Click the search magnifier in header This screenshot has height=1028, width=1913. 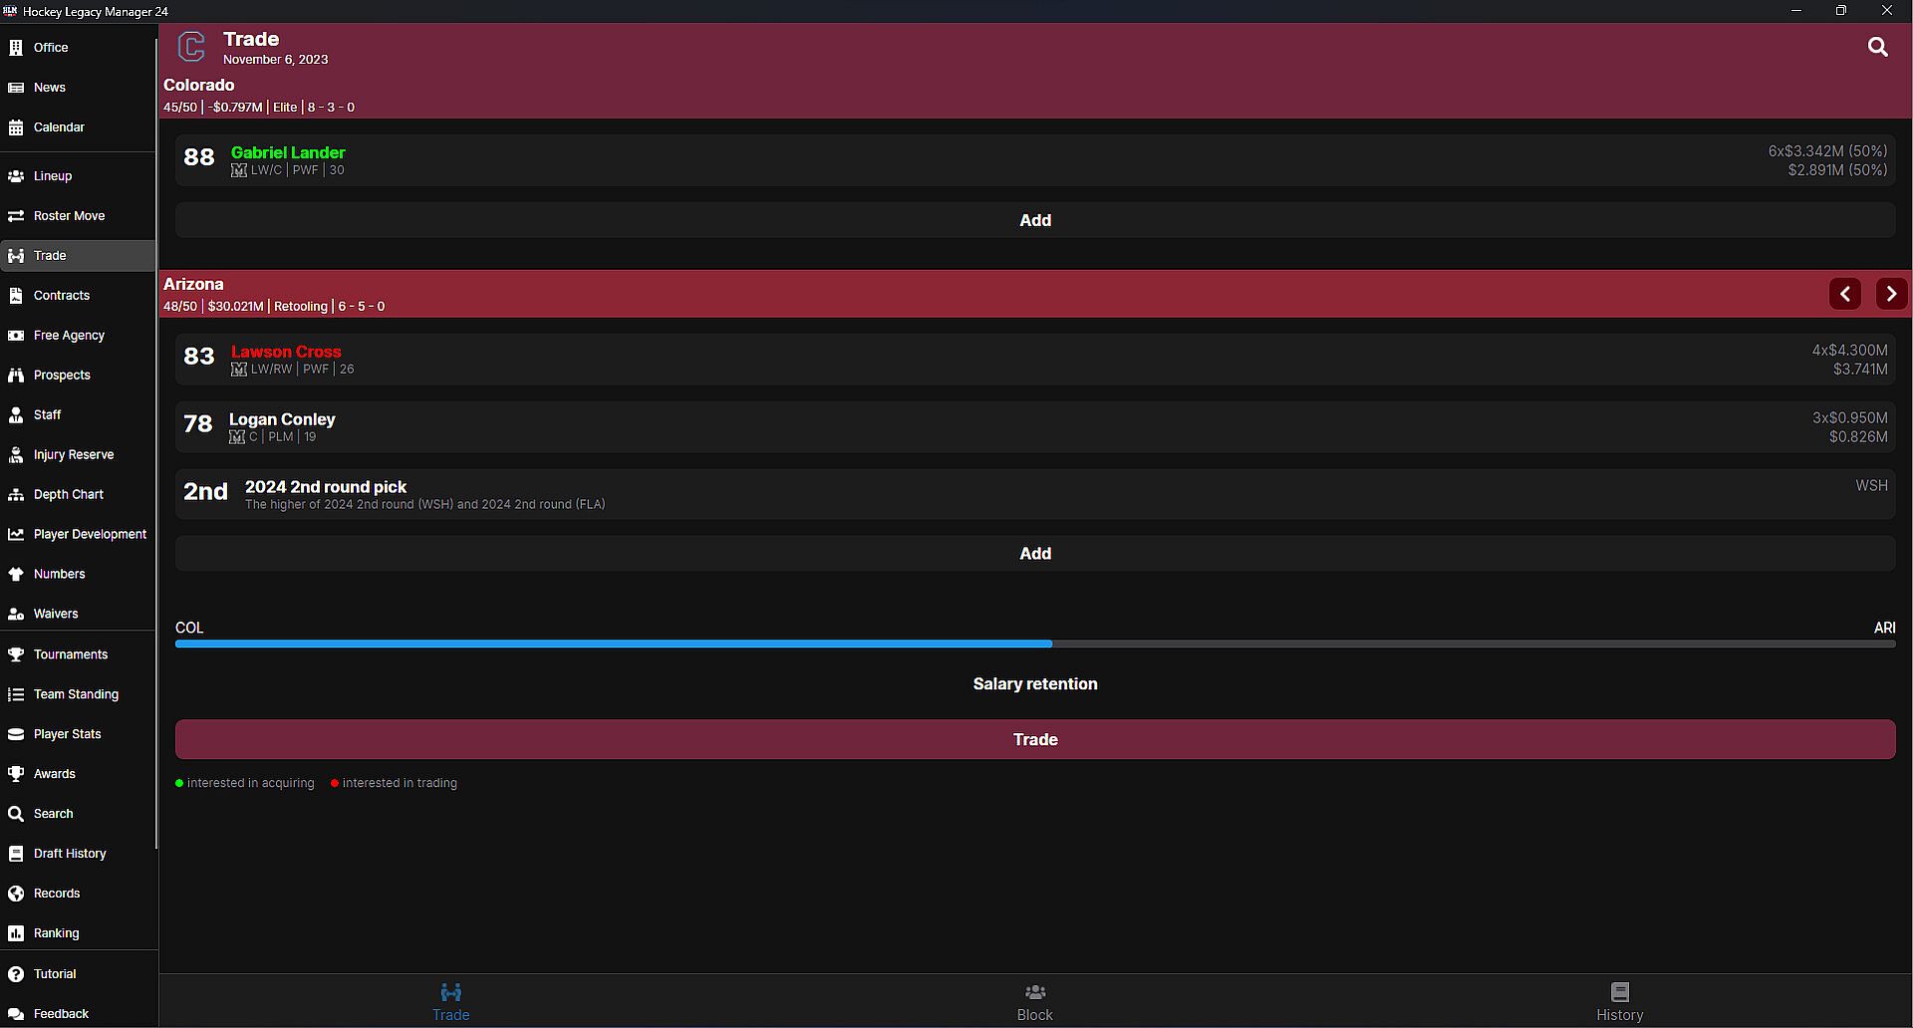[x=1877, y=47]
